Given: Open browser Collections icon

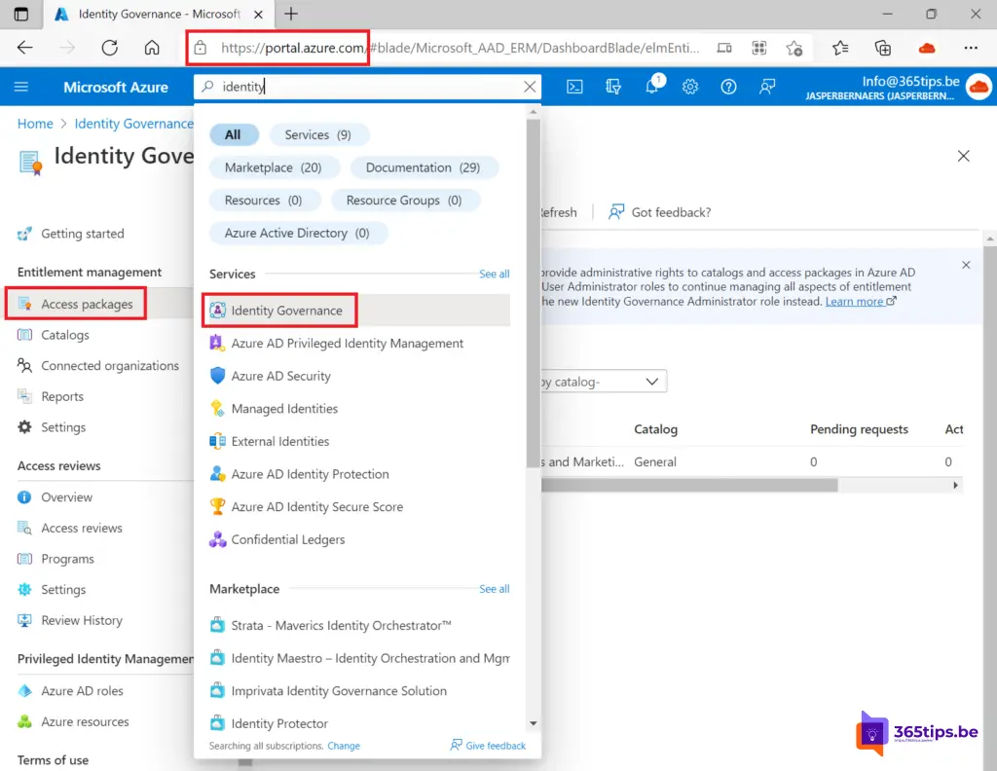Looking at the screenshot, I should click(882, 48).
